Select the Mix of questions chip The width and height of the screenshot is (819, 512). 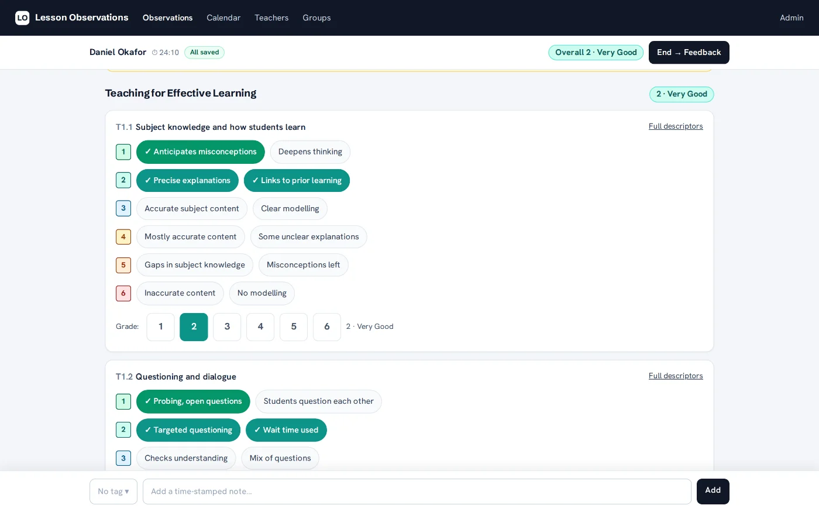[280, 458]
